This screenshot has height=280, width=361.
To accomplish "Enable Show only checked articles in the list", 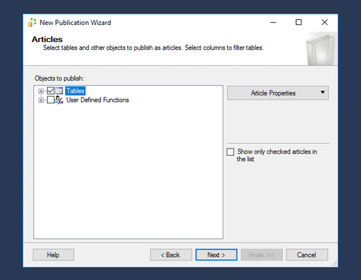I will point(230,152).
